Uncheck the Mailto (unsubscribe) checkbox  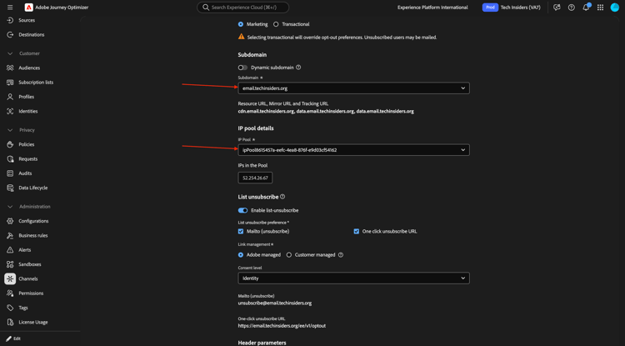(x=241, y=231)
